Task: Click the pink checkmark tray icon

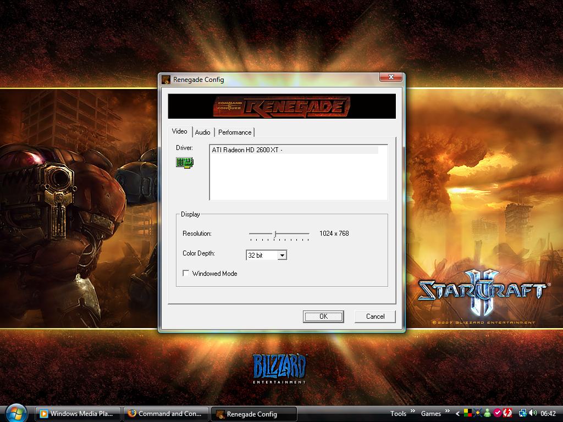Action: tap(498, 413)
